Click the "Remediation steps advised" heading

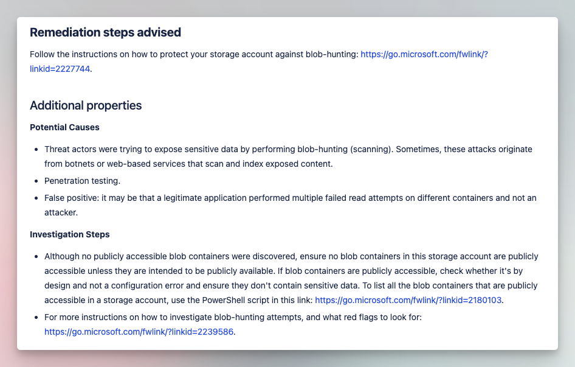pyautogui.click(x=105, y=32)
